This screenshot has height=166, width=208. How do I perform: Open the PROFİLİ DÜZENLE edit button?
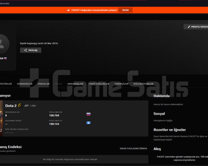[196, 27]
